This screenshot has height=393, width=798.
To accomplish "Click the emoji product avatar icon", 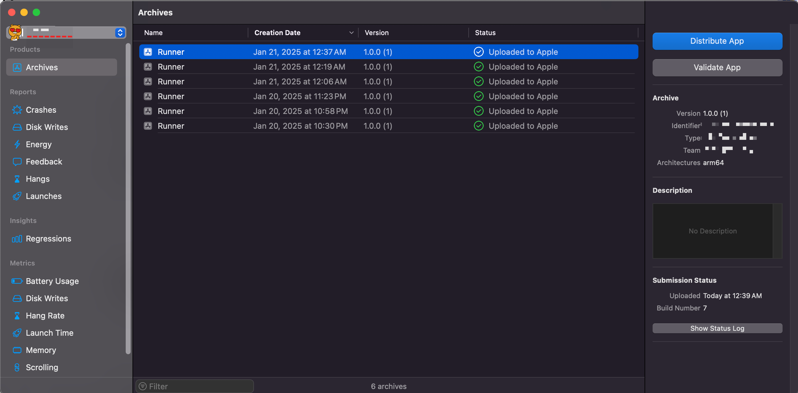I will click(x=15, y=32).
